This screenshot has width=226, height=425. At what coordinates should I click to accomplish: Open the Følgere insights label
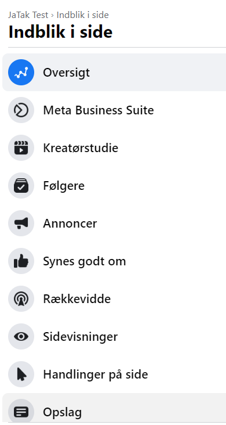click(x=64, y=186)
